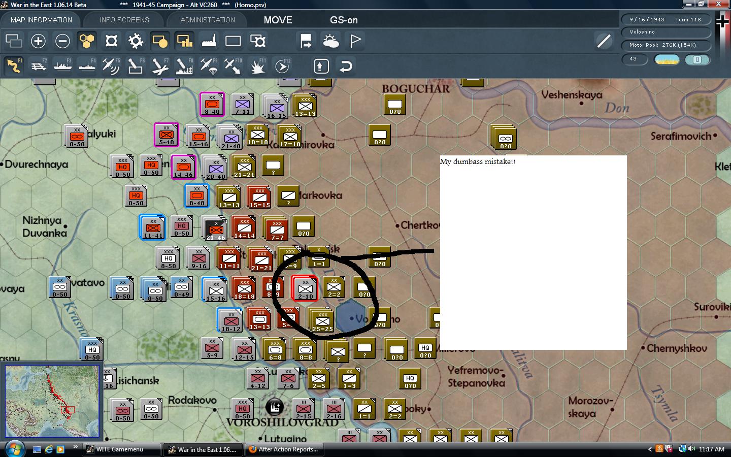
Task: Zoom out with the minus icon
Action: click(62, 41)
